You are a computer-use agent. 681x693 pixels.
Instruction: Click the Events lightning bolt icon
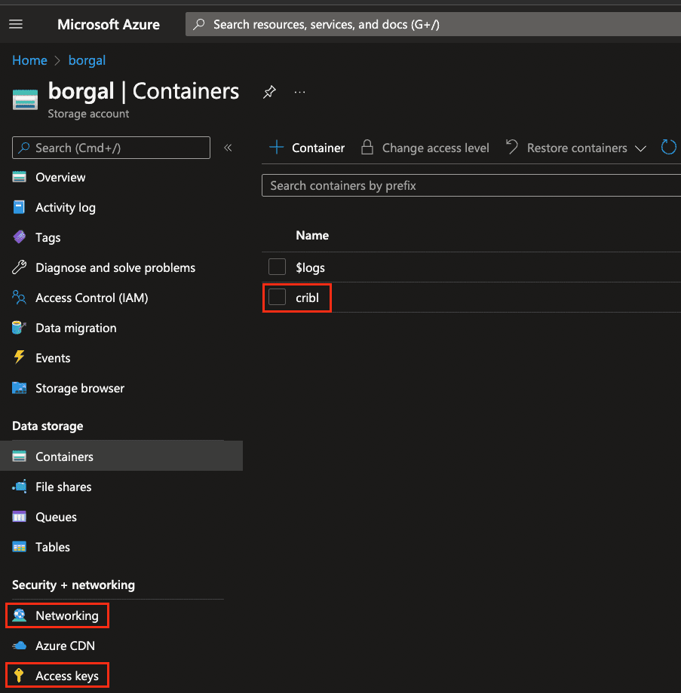click(x=20, y=358)
